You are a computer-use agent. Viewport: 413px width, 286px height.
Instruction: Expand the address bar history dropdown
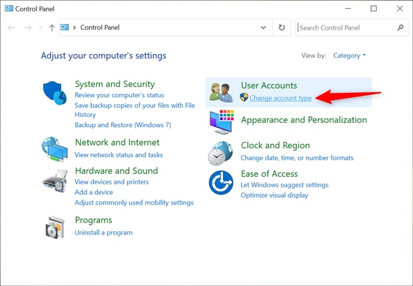(x=264, y=28)
